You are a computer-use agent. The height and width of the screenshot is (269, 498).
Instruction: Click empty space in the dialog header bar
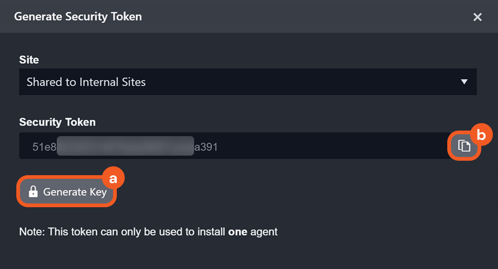[x=303, y=17]
